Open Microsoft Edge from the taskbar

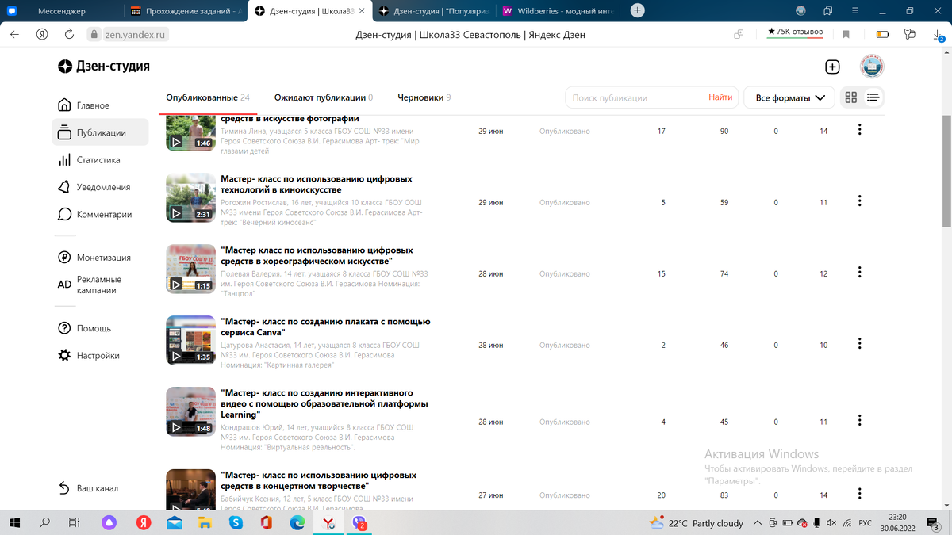point(297,523)
